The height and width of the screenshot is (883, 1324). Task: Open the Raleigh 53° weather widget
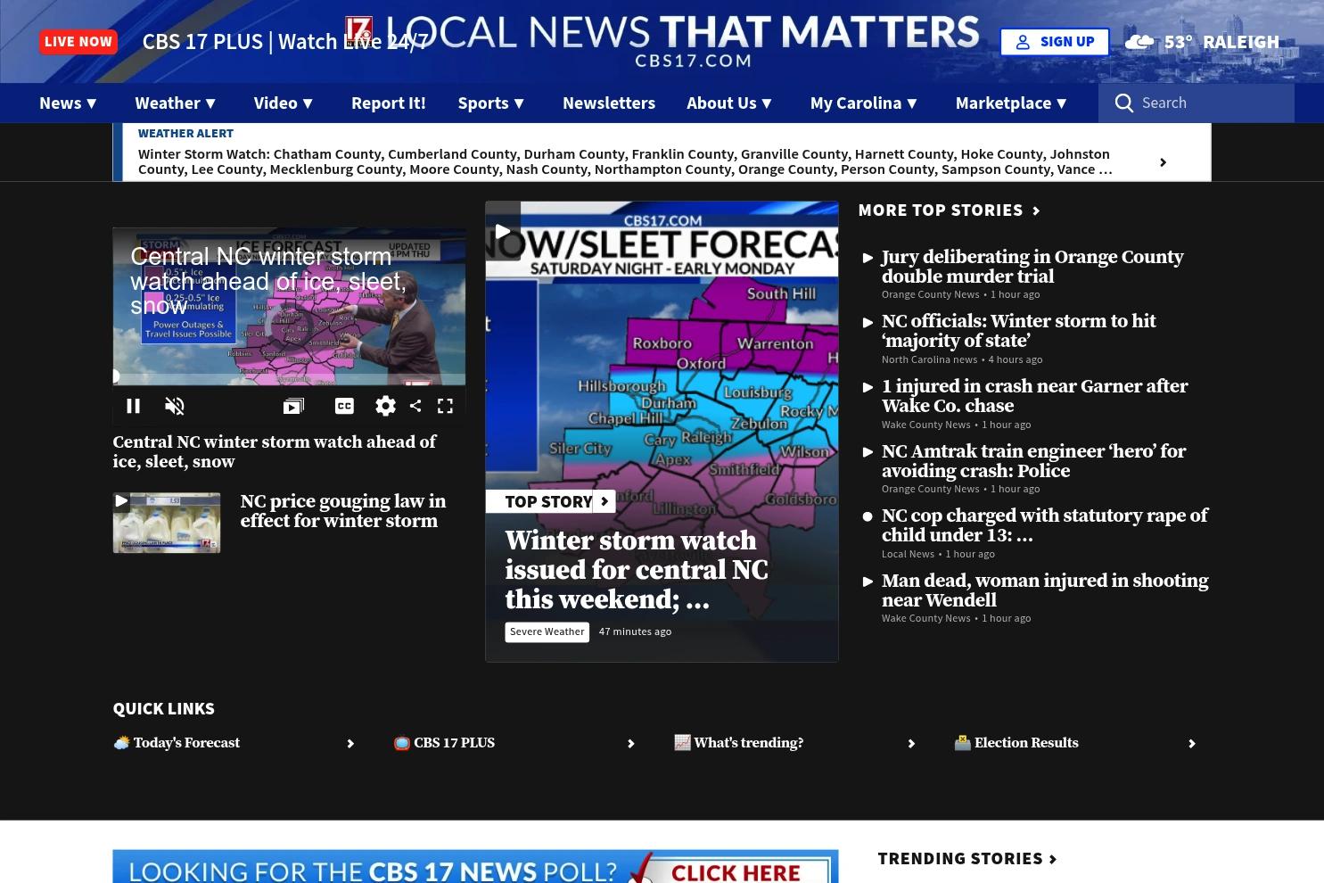coord(1202,42)
